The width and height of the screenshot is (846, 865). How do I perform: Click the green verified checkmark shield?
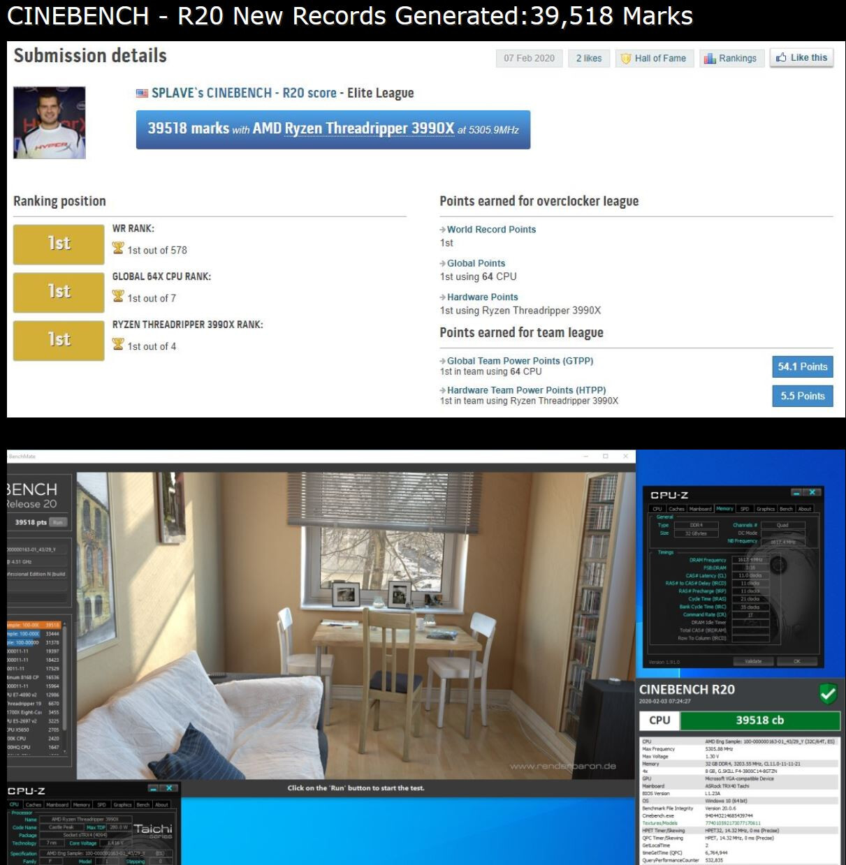pyautogui.click(x=828, y=694)
